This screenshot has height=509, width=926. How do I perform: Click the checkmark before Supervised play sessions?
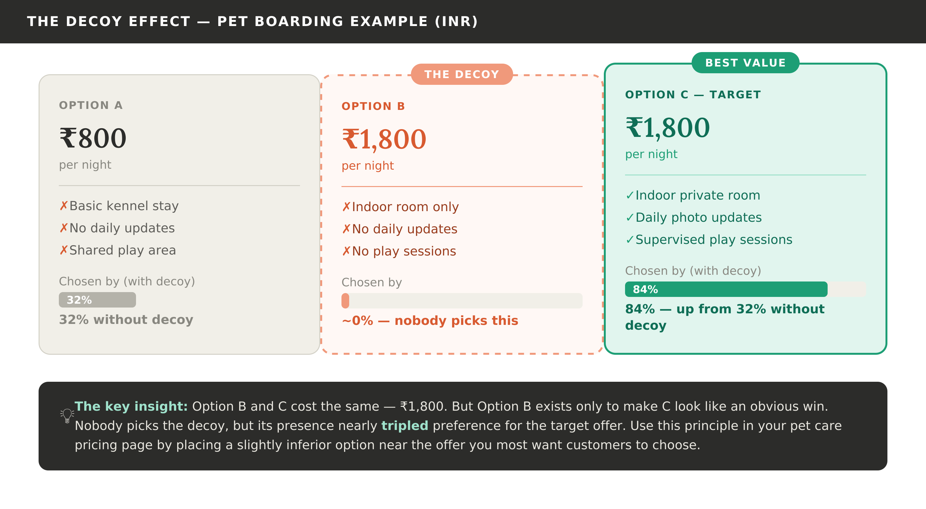[x=630, y=240]
